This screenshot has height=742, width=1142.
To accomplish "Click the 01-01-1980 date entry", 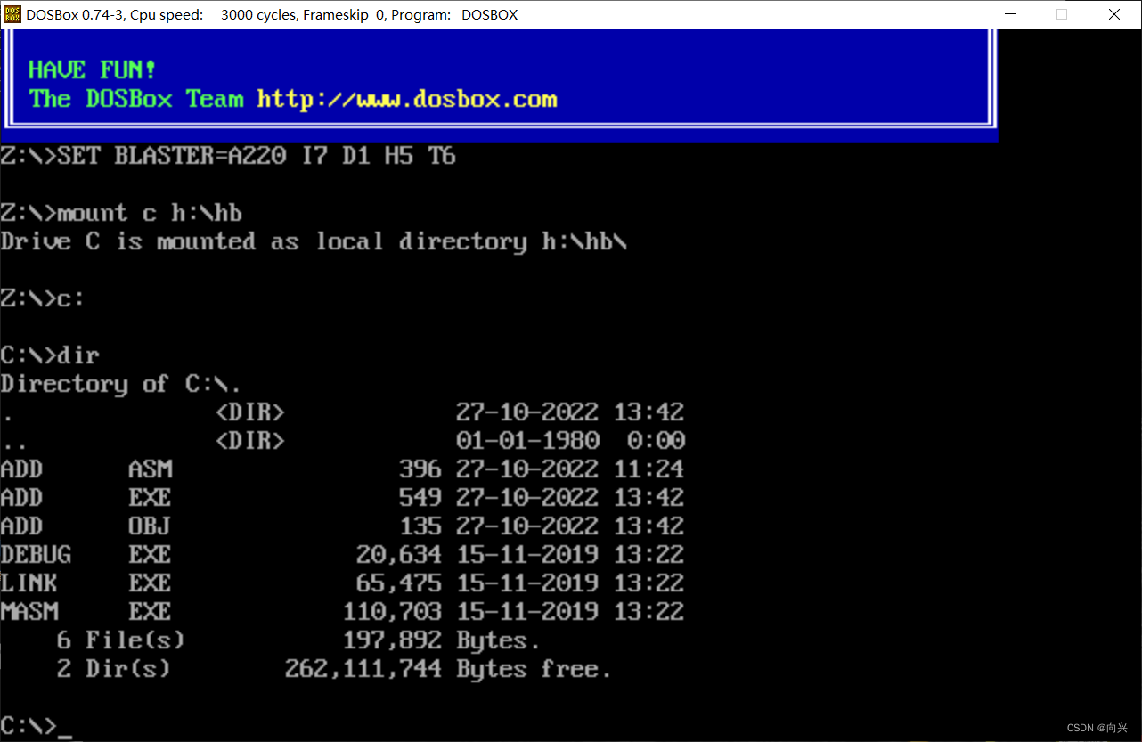I will (x=527, y=441).
